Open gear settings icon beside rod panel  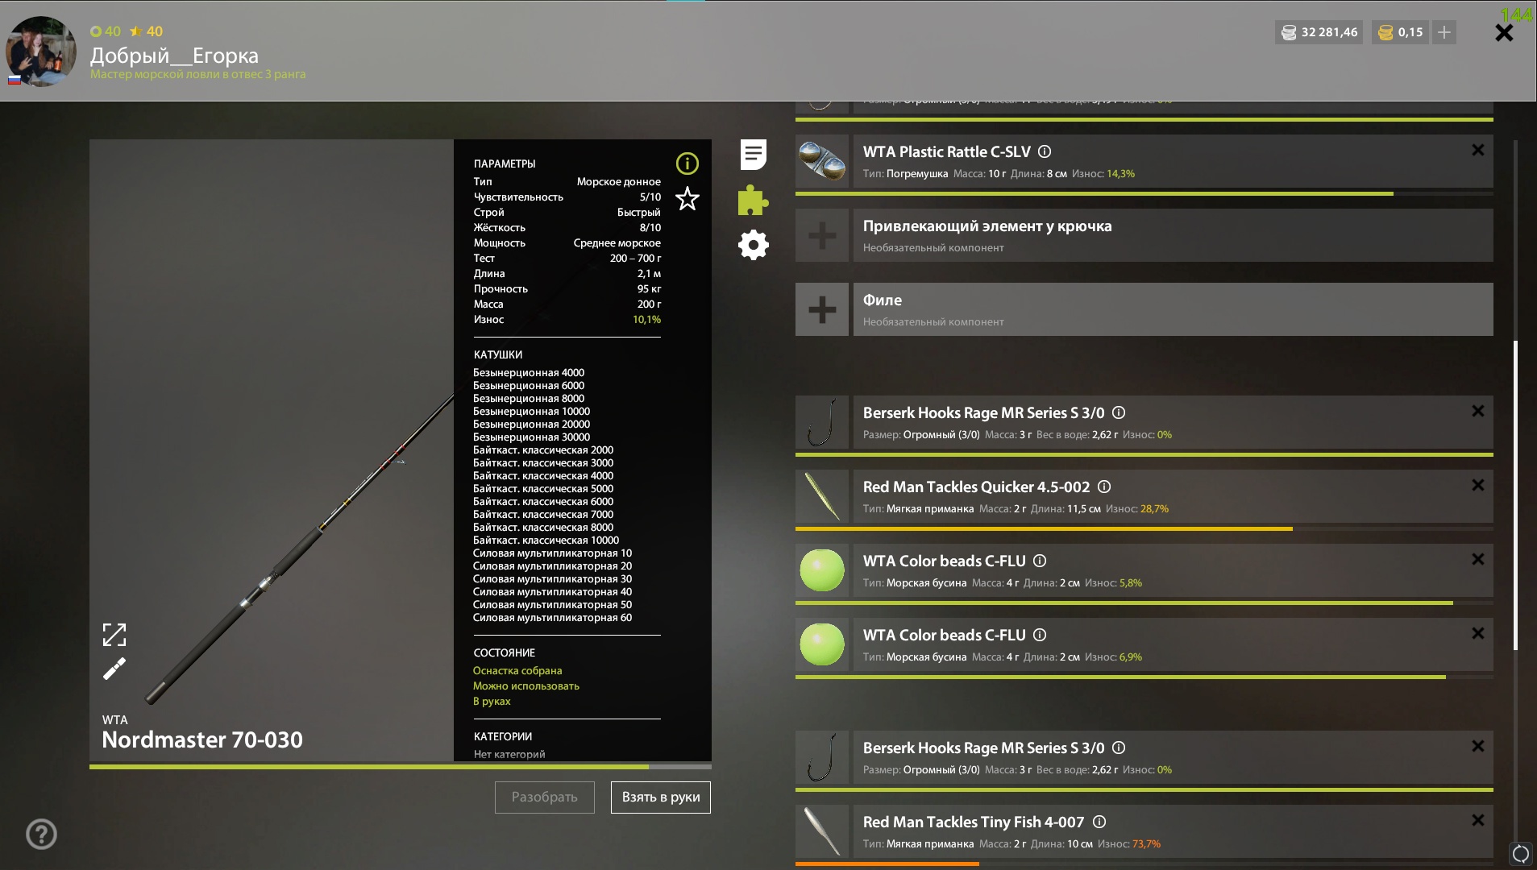point(753,245)
